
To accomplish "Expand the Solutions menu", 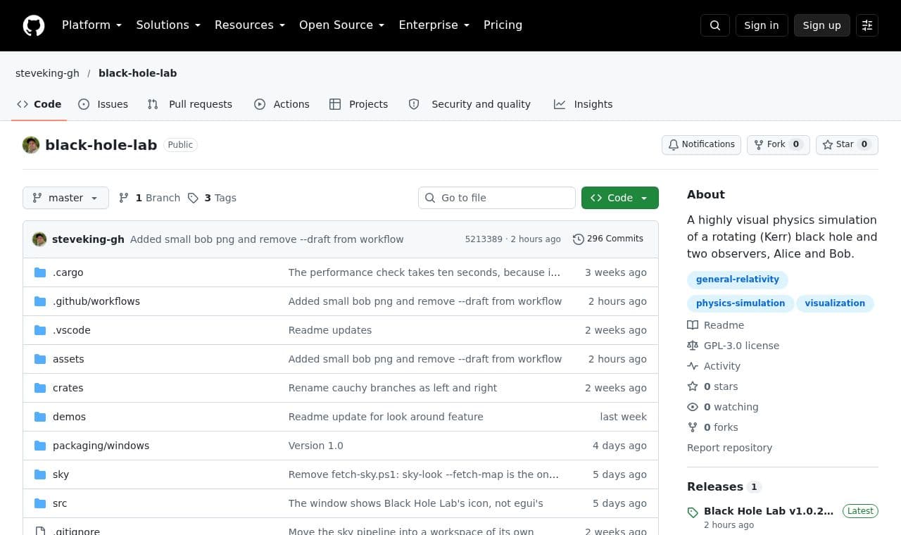I will (x=168, y=25).
